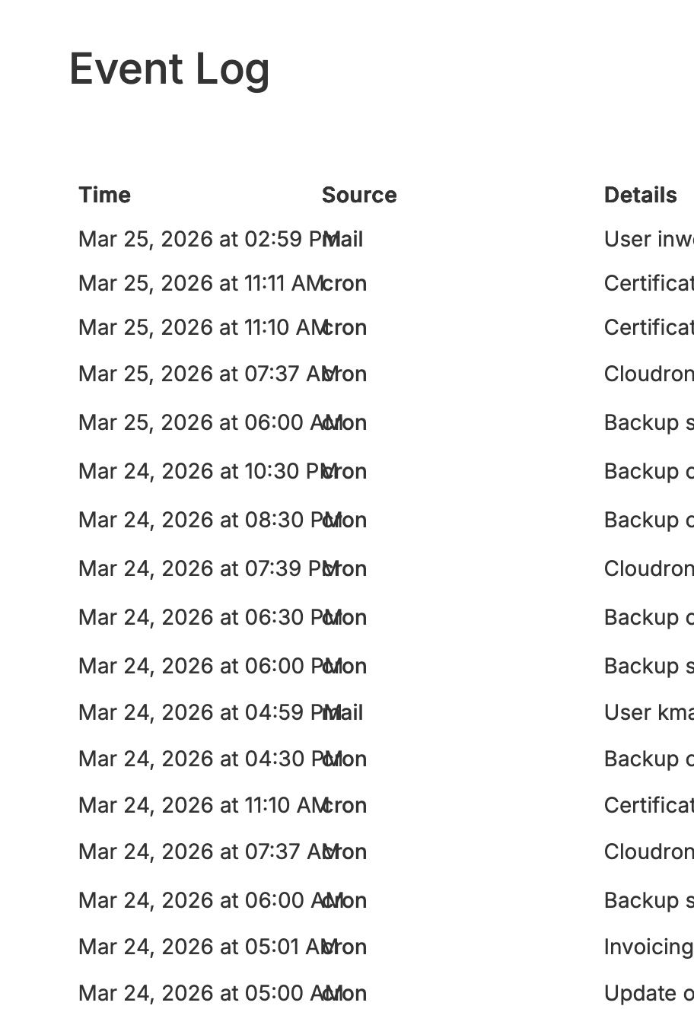Select the Mar 25 06:00 AM backup event

(648, 423)
